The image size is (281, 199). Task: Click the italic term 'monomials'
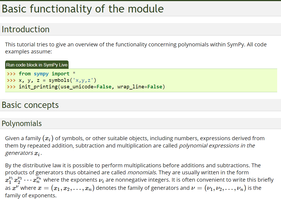coord(142,172)
